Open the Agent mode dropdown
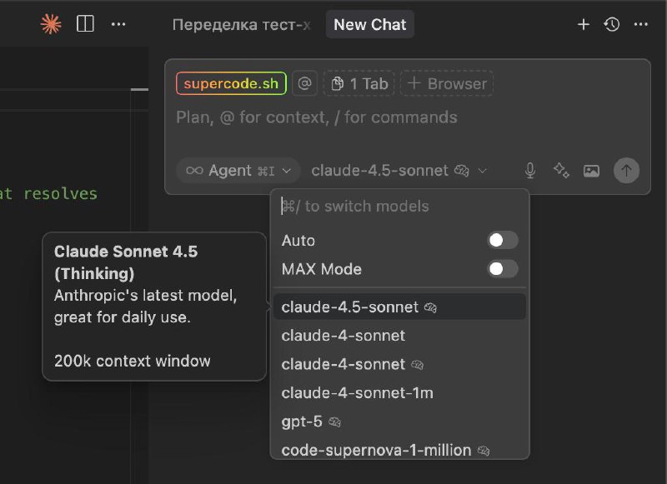 [238, 171]
